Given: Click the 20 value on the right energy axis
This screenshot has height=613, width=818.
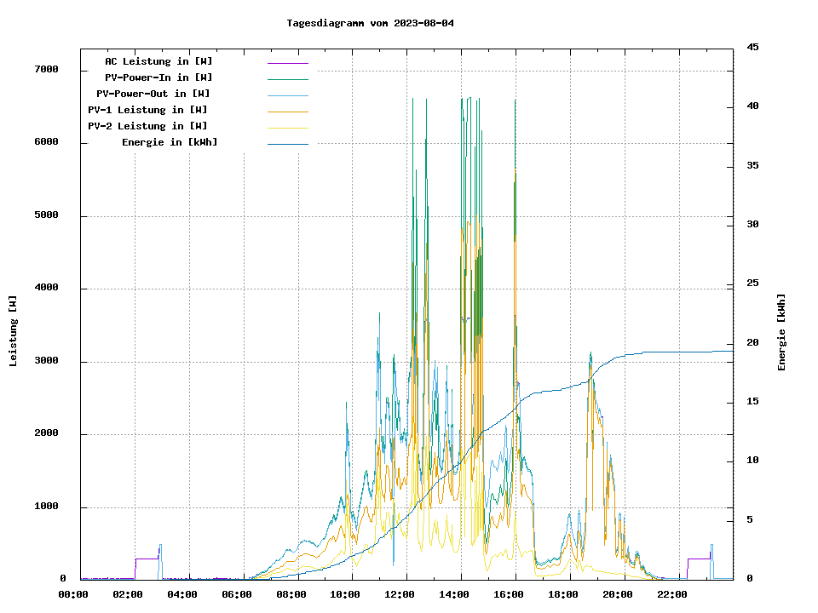Looking at the screenshot, I should pos(752,343).
